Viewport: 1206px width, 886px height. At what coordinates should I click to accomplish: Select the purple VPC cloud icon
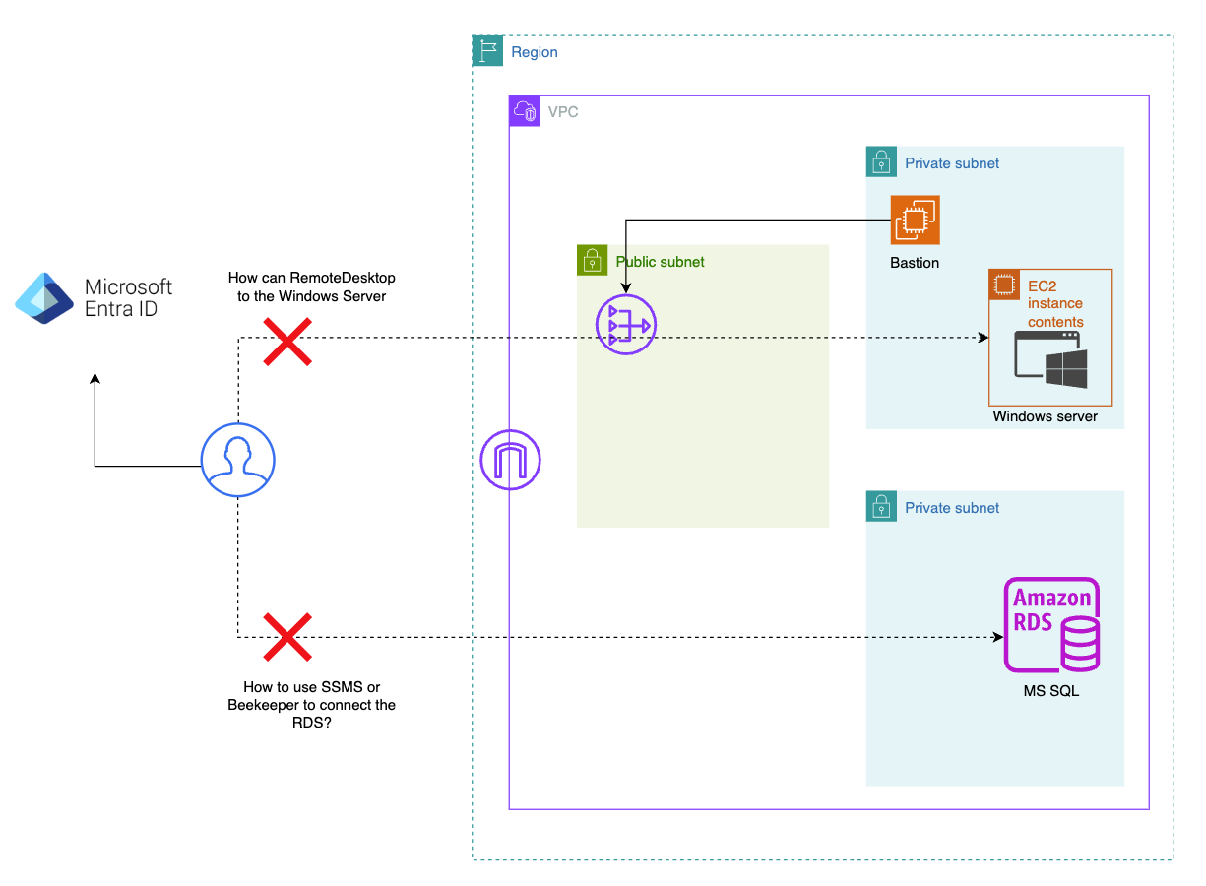(525, 111)
